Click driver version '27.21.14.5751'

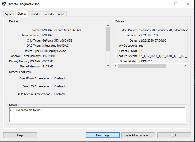click(x=148, y=35)
